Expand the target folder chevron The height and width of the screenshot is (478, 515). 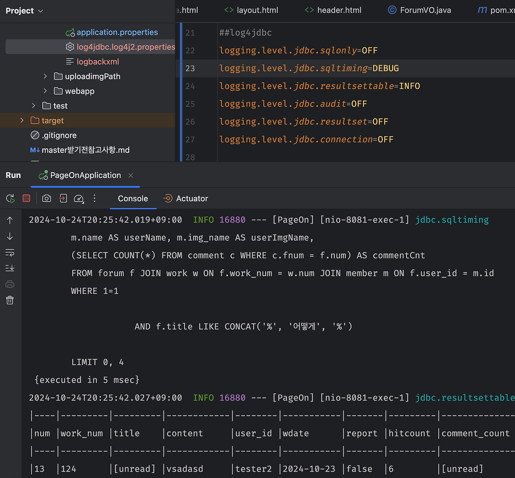22,120
